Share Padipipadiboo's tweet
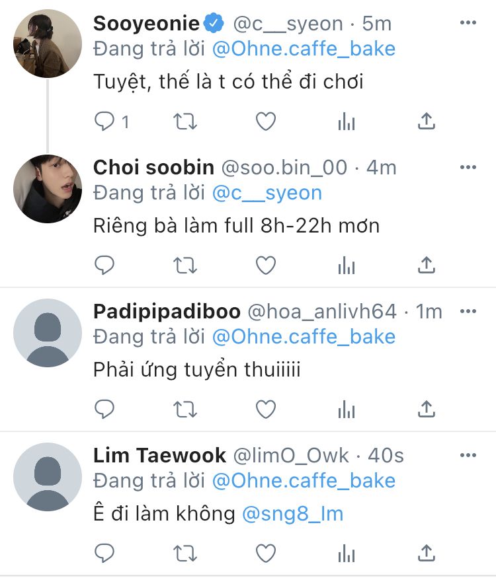Screen dimensions: 496x578 click(x=427, y=410)
